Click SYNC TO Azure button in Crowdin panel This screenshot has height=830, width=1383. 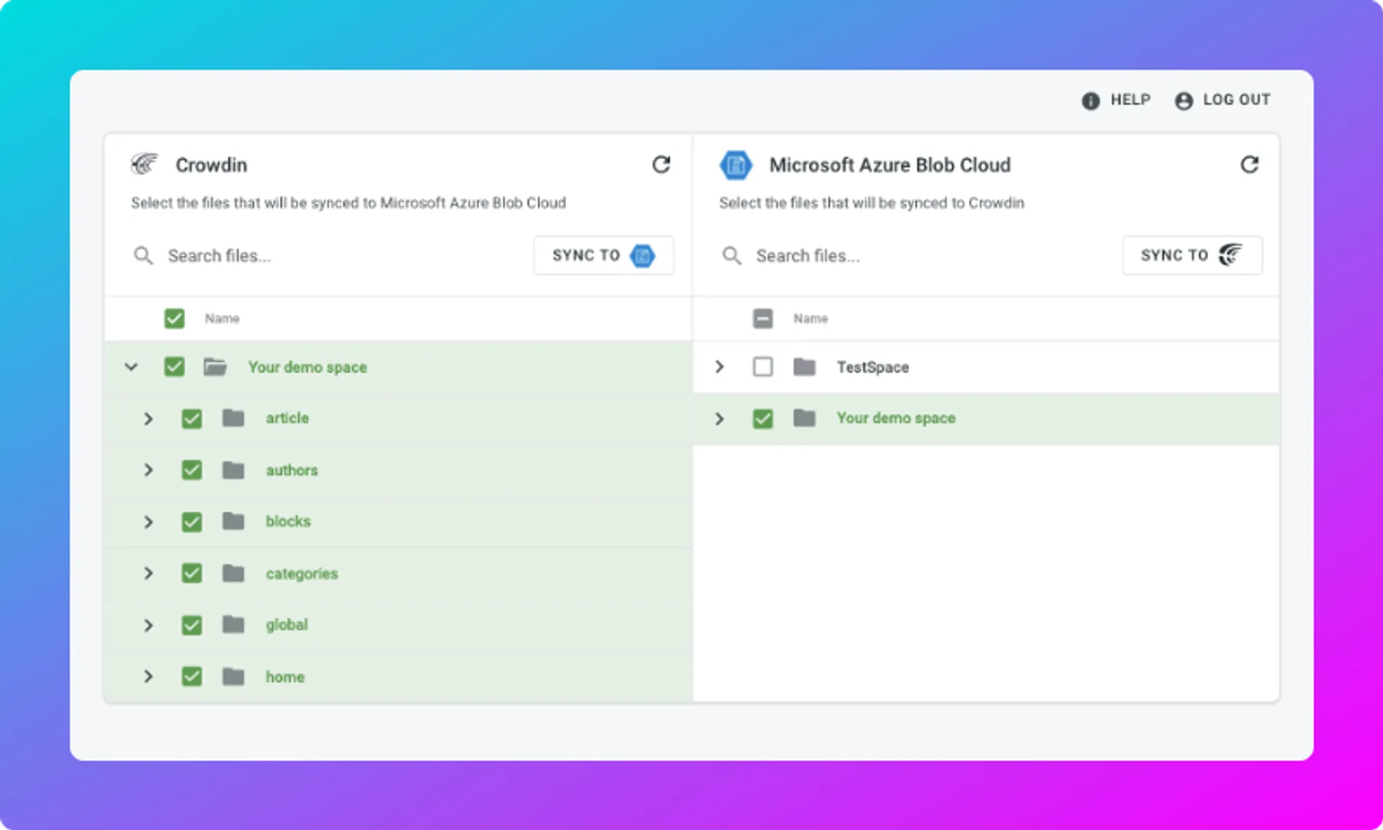click(604, 255)
